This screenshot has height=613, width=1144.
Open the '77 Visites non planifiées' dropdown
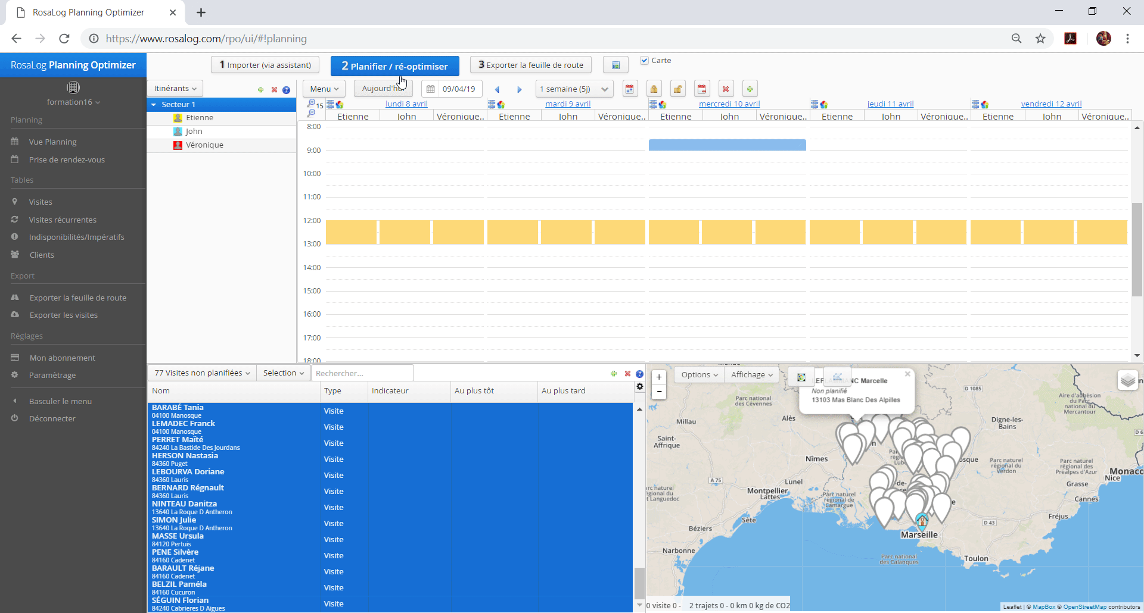[x=202, y=373]
